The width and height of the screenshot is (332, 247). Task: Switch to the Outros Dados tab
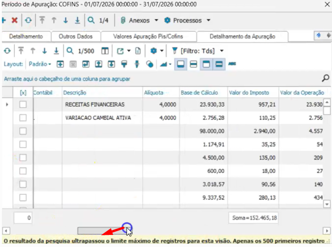coord(76,36)
